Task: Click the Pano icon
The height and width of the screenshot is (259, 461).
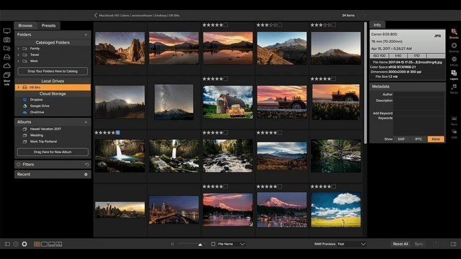Action: pyautogui.click(x=454, y=119)
